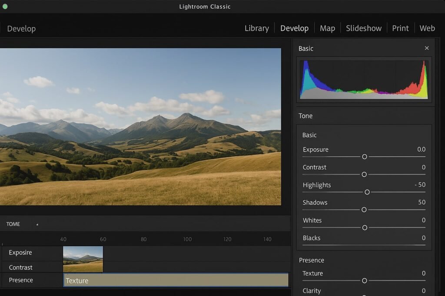Expand the TOME dropdown triangle
Image resolution: width=445 pixels, height=296 pixels.
[37, 224]
